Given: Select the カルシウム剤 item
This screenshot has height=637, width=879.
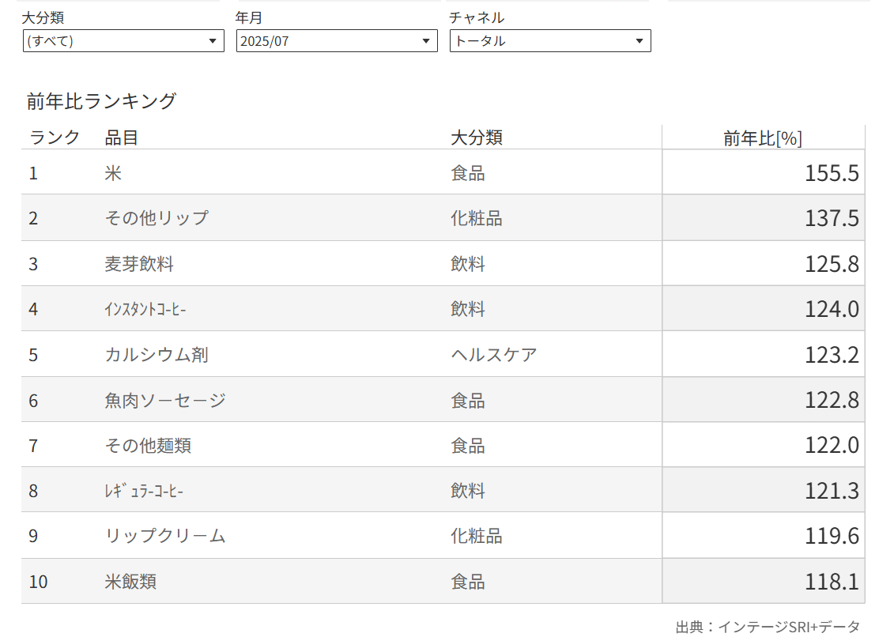Looking at the screenshot, I should click(157, 355).
